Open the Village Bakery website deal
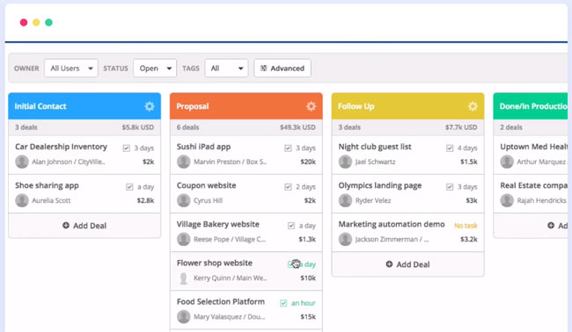Screen dimensions: 572x332 [x=218, y=224]
